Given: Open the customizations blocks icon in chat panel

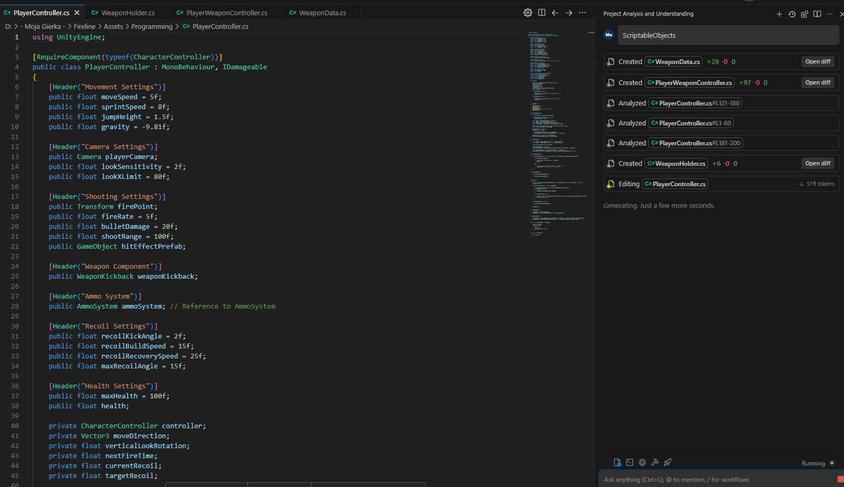Looking at the screenshot, I should 805,14.
